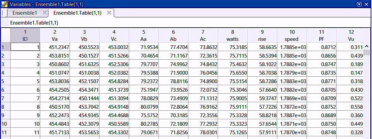
Task: Select the Va column header
Action: tap(55, 35)
